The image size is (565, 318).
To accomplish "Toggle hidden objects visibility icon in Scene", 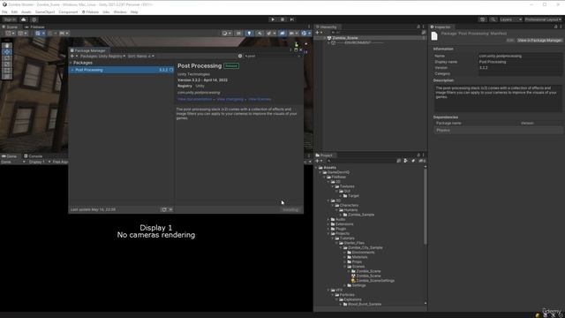I will (x=282, y=34).
